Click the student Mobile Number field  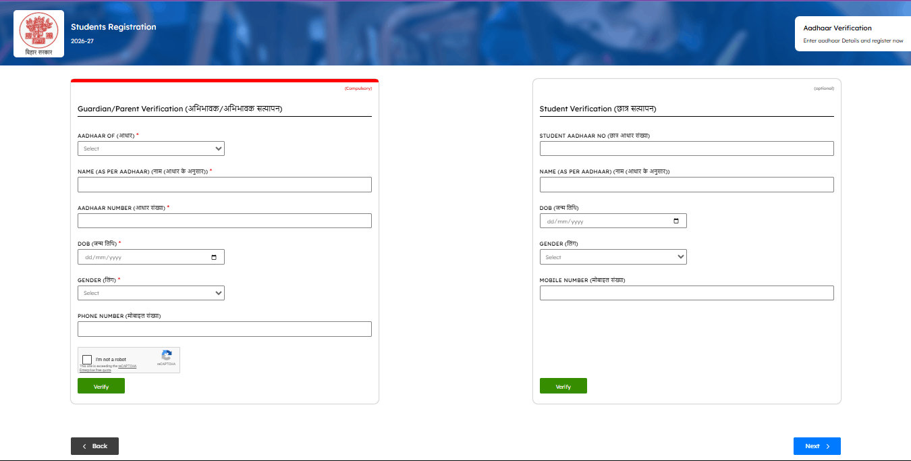pyautogui.click(x=686, y=293)
